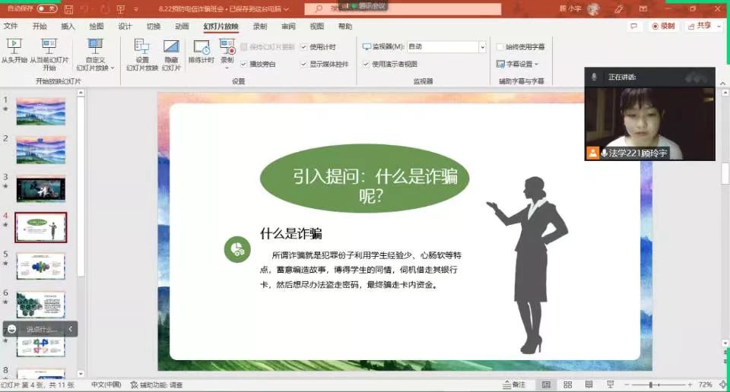Viewport: 730px width, 392px height.
Task: Uncheck Use Timings (使用计时) checkbox
Action: pyautogui.click(x=304, y=47)
